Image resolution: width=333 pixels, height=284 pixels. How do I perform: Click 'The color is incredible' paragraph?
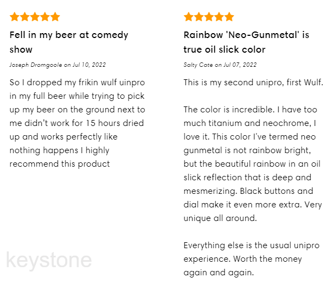pyautogui.click(x=253, y=164)
